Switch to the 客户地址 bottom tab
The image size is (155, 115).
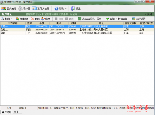click(x=6, y=112)
